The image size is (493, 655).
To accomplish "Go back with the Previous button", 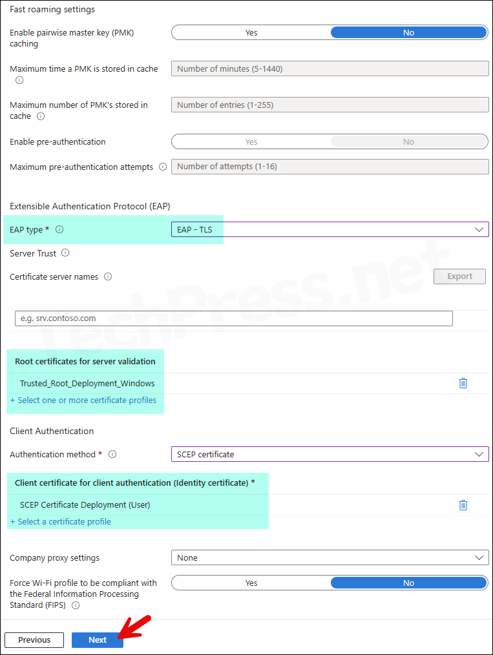I will [34, 640].
